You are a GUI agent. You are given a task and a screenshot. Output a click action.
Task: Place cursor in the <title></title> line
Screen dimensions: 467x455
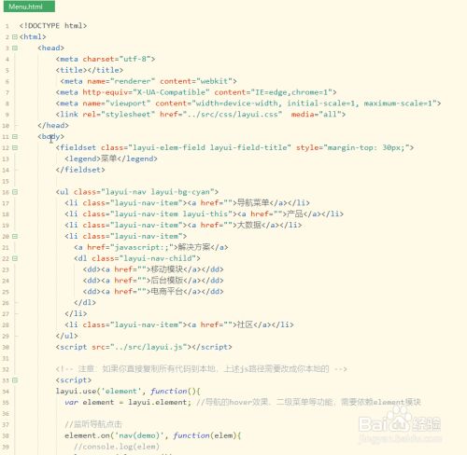coord(90,70)
